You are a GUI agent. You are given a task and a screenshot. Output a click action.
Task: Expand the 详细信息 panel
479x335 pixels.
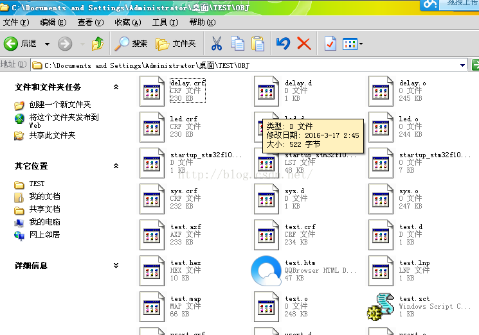tap(116, 265)
